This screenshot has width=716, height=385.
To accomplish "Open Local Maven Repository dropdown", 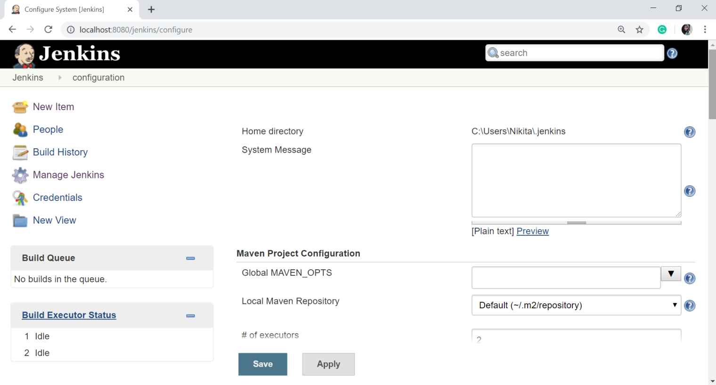I will 576,305.
